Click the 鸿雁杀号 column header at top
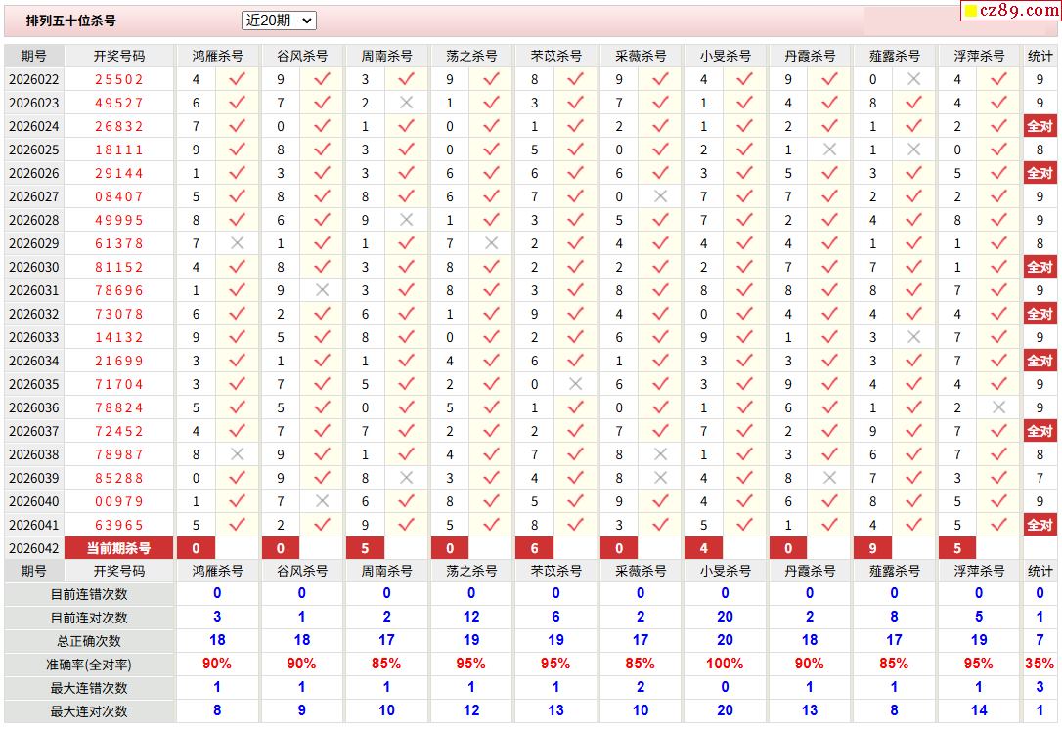Viewport: 1062px width, 729px height. coord(217,56)
